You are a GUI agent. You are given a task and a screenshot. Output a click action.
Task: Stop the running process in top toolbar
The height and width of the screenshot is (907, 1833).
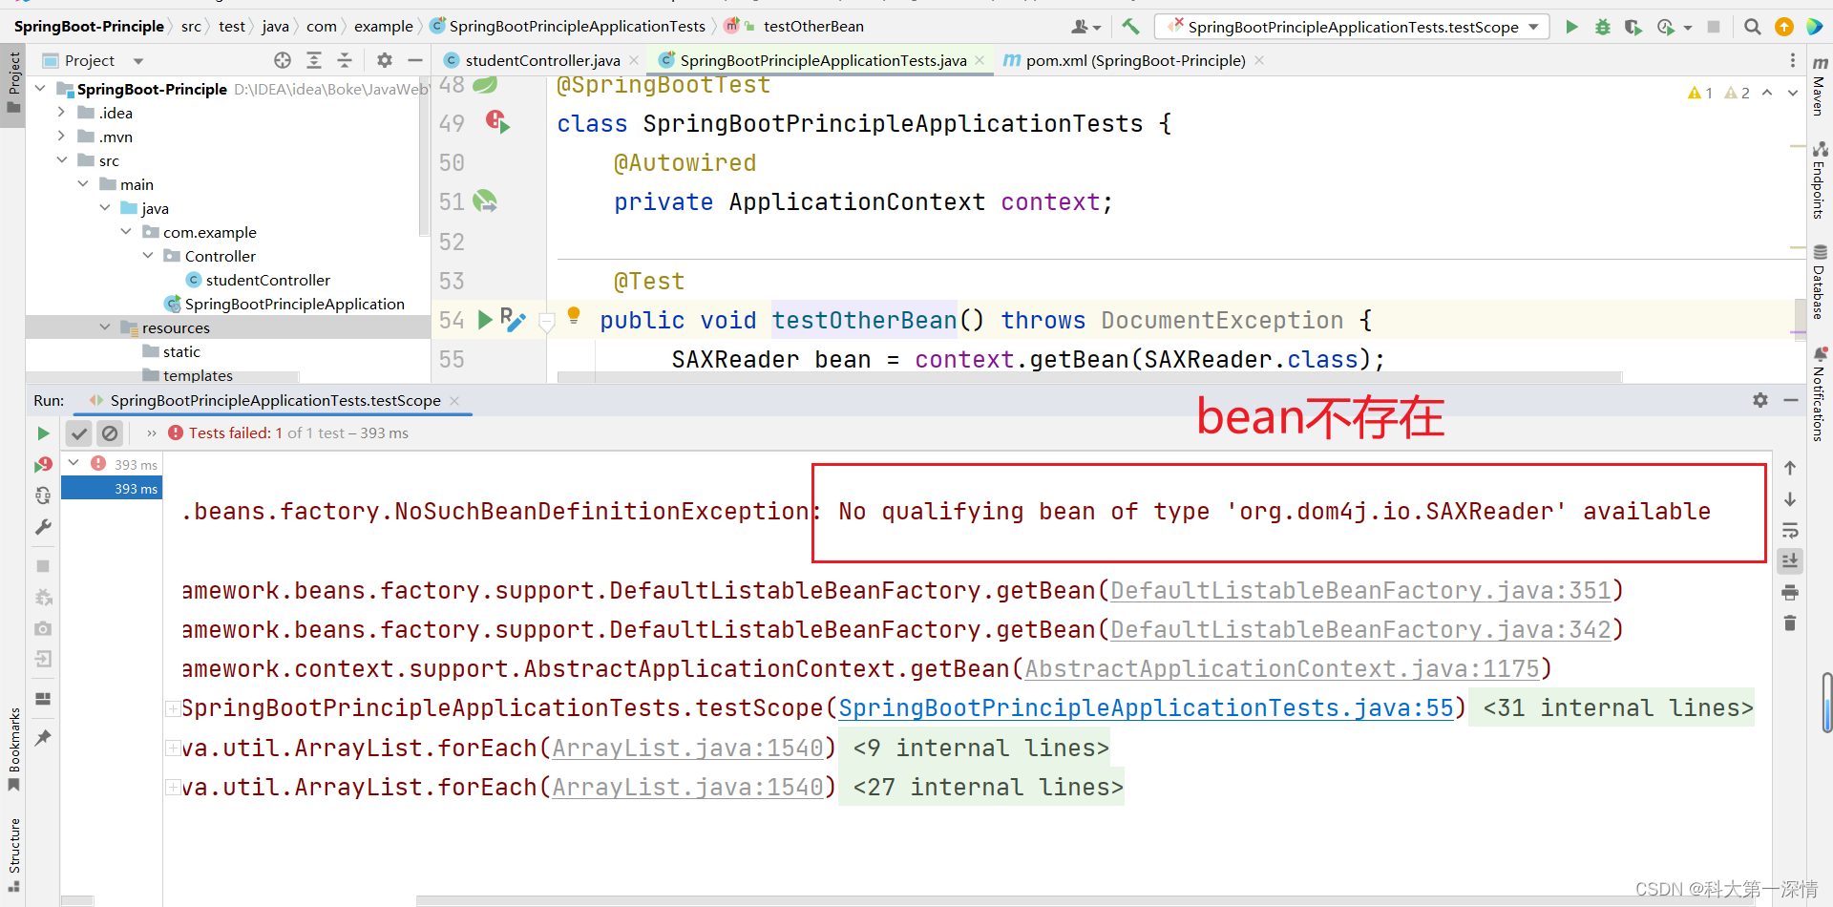click(x=1714, y=27)
